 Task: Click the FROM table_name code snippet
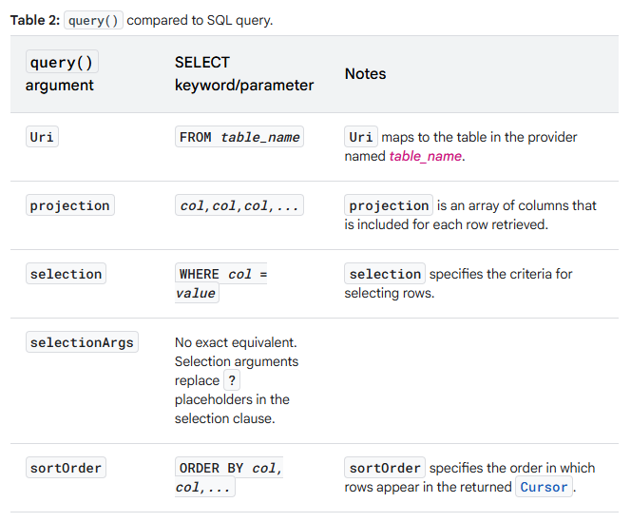point(239,137)
